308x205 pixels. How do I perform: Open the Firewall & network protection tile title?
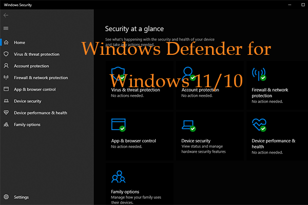pyautogui.click(x=270, y=93)
